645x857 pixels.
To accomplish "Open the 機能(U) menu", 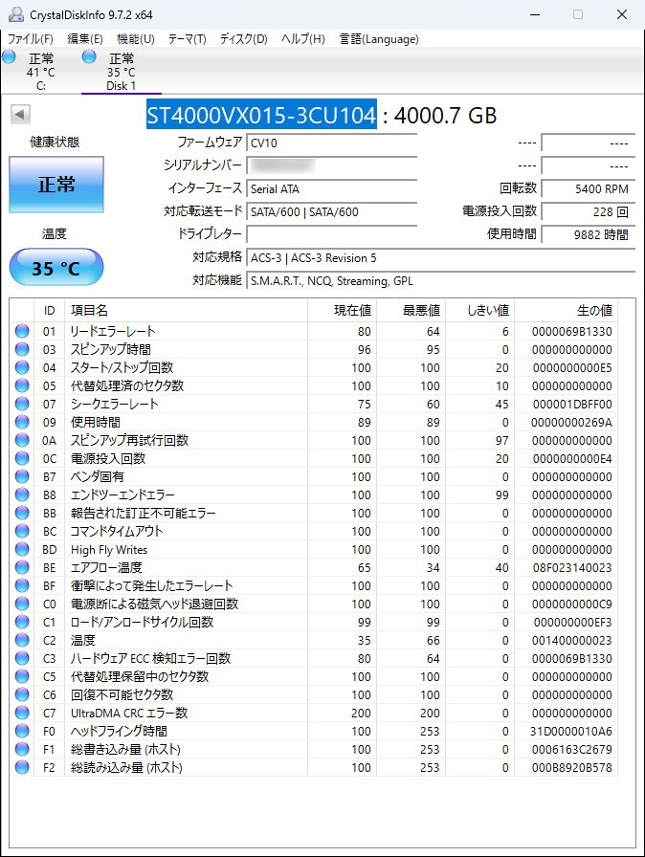I will pos(136,39).
